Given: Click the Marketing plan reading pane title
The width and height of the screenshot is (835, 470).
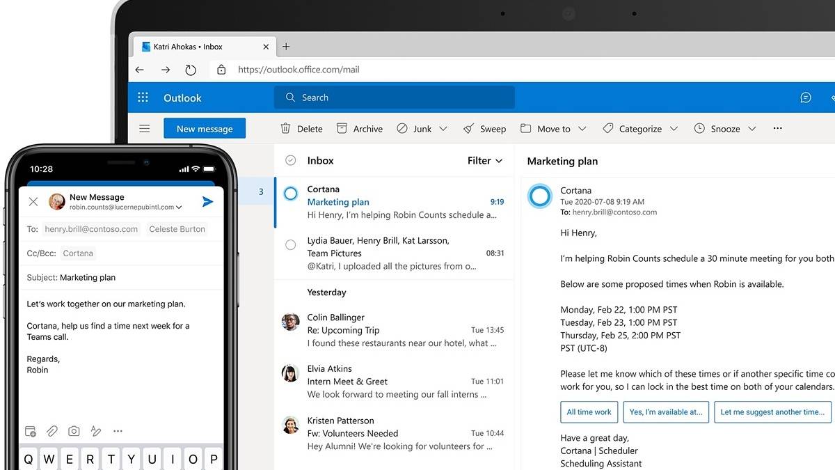Looking at the screenshot, I should 562,162.
